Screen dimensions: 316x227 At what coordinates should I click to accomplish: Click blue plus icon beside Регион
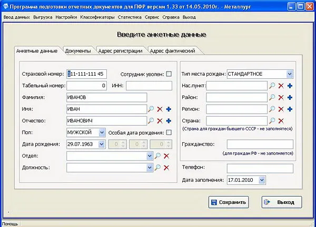tap(290, 109)
